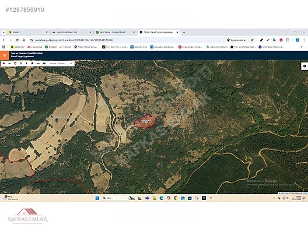Image resolution: width=308 pixels, height=231 pixels.
Task: Expand the tab search dropdown arrow
Action: click(3, 32)
